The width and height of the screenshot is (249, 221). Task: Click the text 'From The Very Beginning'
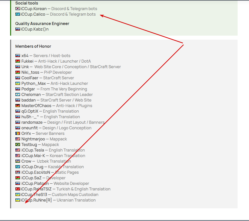[64, 89]
